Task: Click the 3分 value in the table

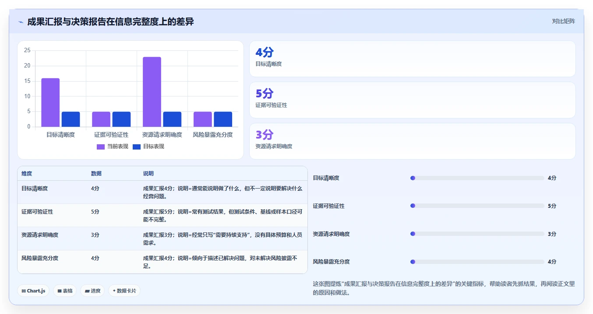Action: coord(95,235)
